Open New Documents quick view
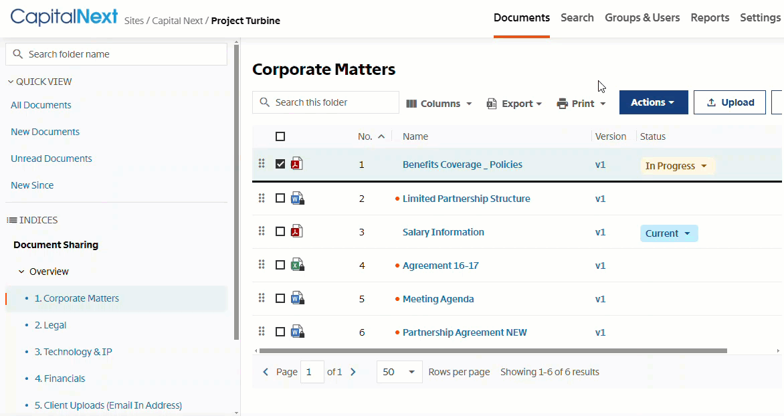 pyautogui.click(x=45, y=132)
